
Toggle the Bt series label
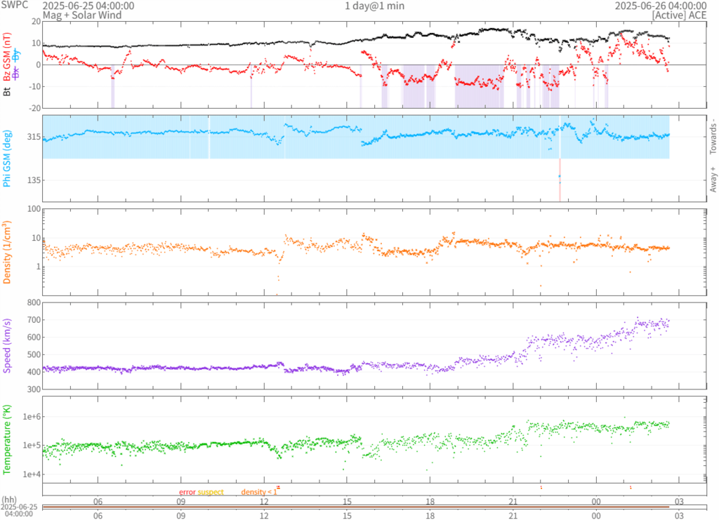click(7, 91)
